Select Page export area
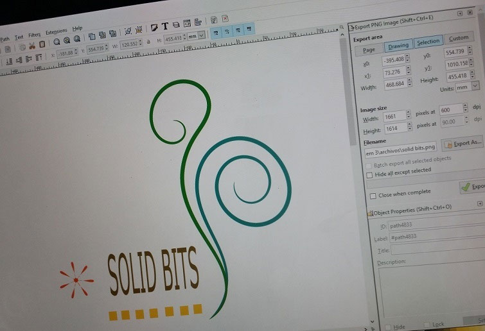Screen dimensions: 485x331 [369, 50]
